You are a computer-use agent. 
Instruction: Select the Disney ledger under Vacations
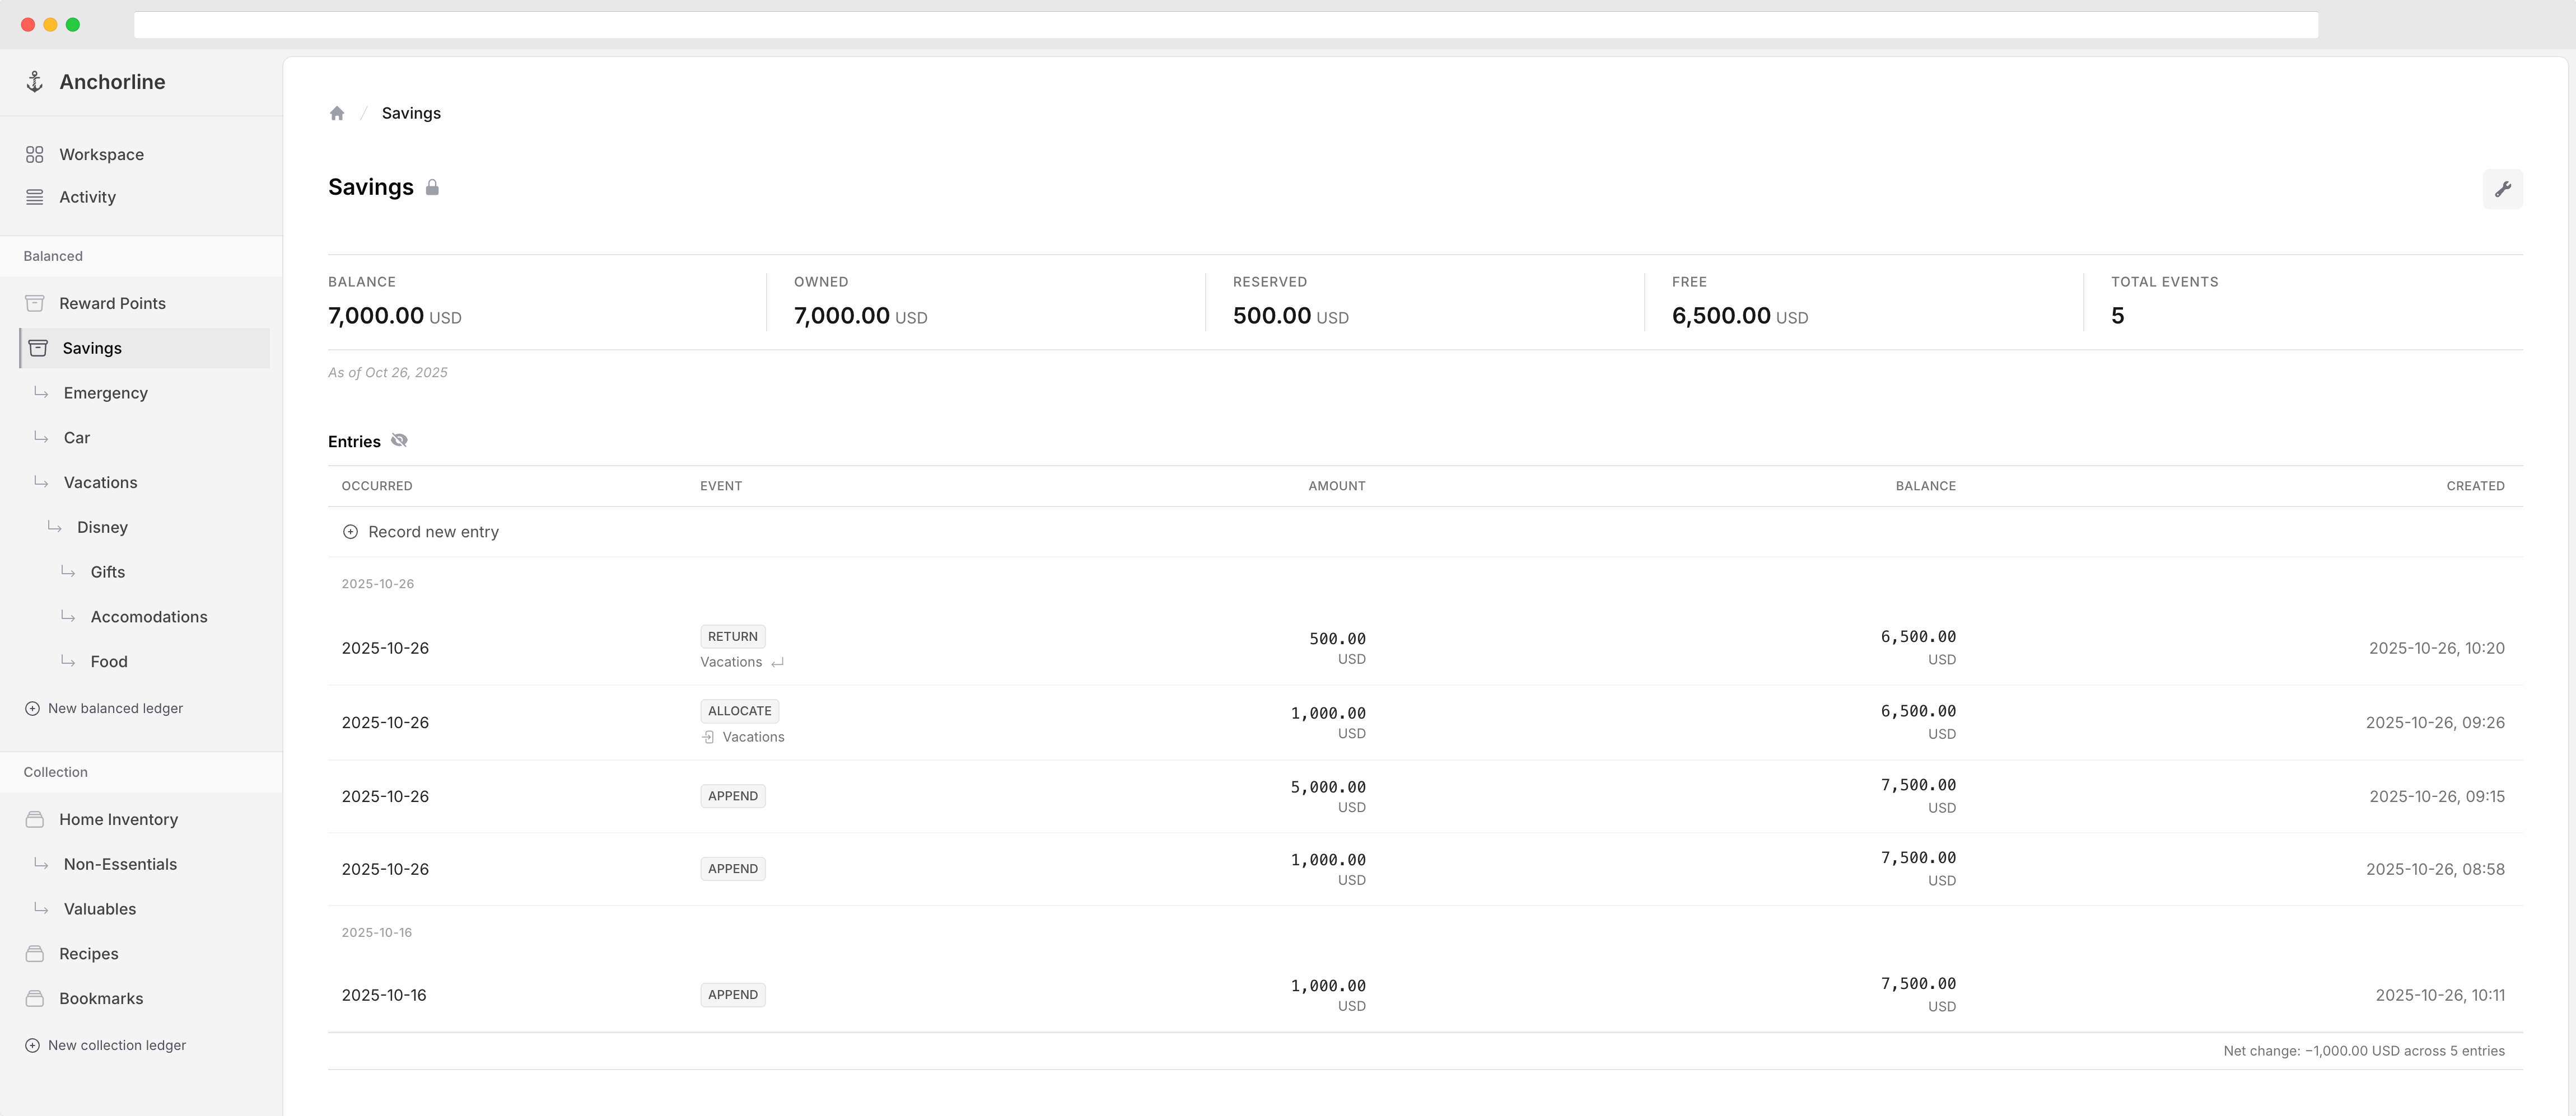click(102, 527)
